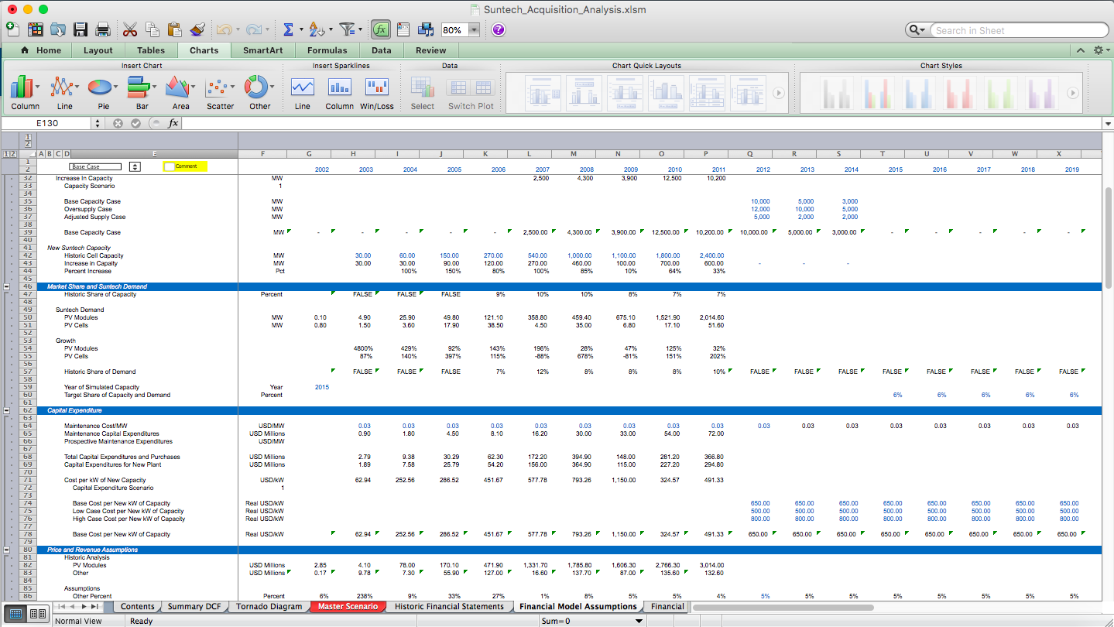Image resolution: width=1114 pixels, height=627 pixels.
Task: Open Help with purple question mark
Action: coord(499,29)
